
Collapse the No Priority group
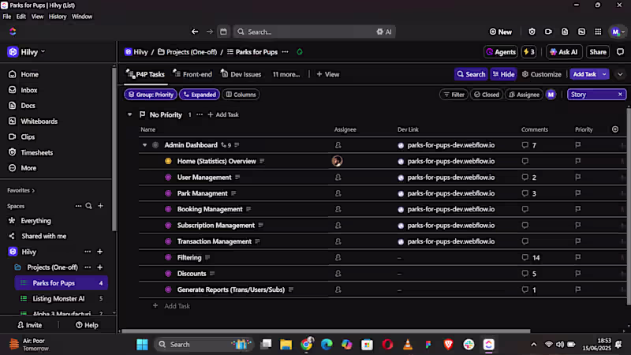point(129,114)
